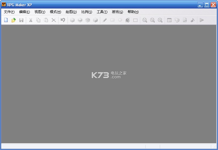Click the Copy icon in the toolbar
The width and height of the screenshot is (218, 150).
38,20
